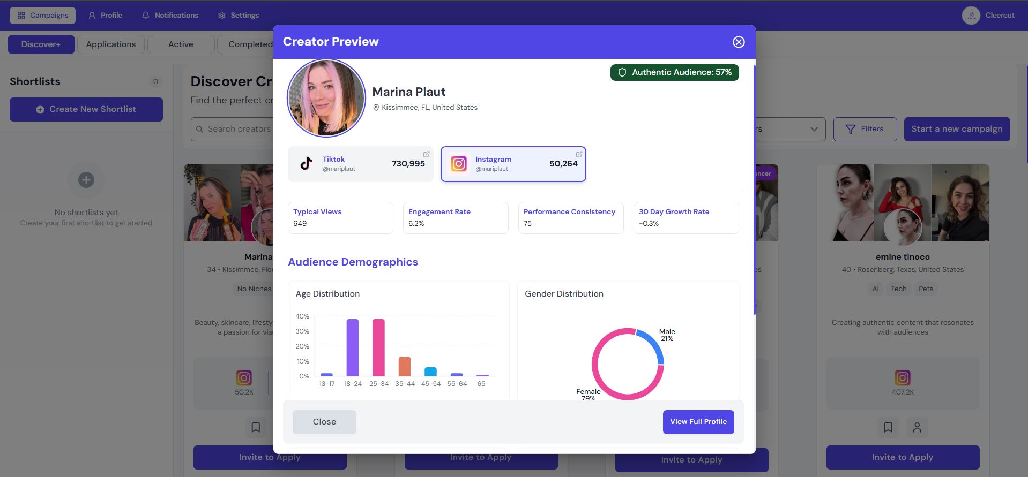Click the 25-34 pink bar in Age Distribution
This screenshot has width=1028, height=477.
(378, 347)
